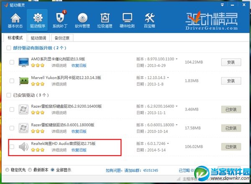Open 详细说明 for Razer 6.2.9200.16400 driver

click(59, 113)
